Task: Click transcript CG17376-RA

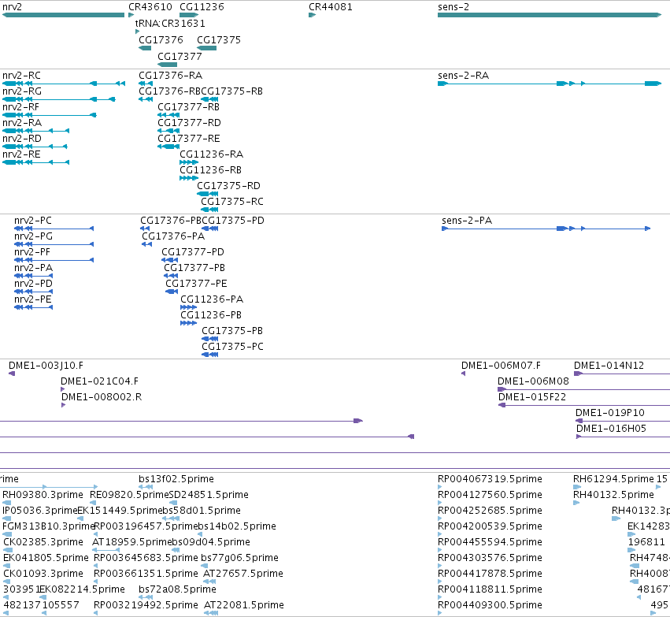Action: tap(171, 76)
